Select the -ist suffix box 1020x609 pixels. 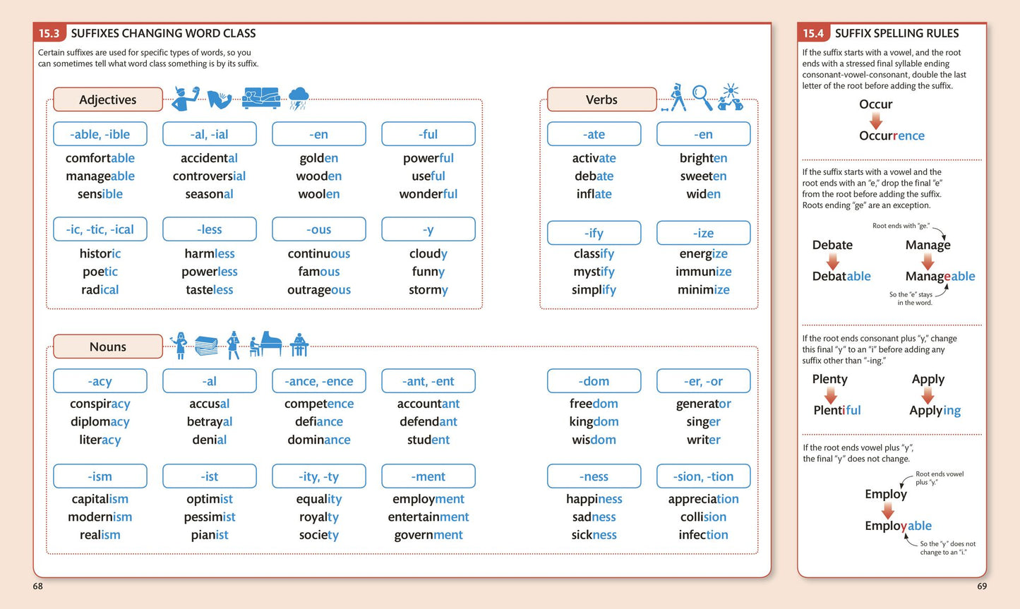point(210,476)
